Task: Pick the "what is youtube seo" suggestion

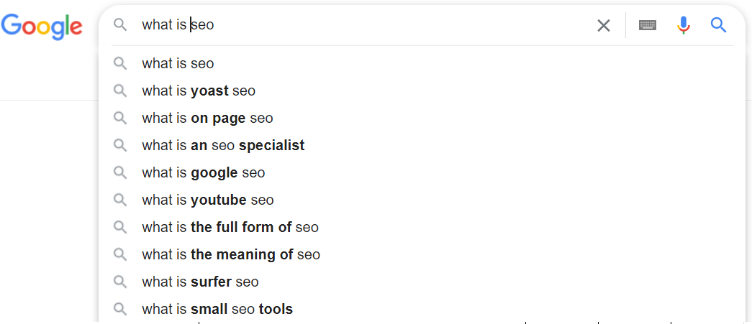Action: click(207, 200)
